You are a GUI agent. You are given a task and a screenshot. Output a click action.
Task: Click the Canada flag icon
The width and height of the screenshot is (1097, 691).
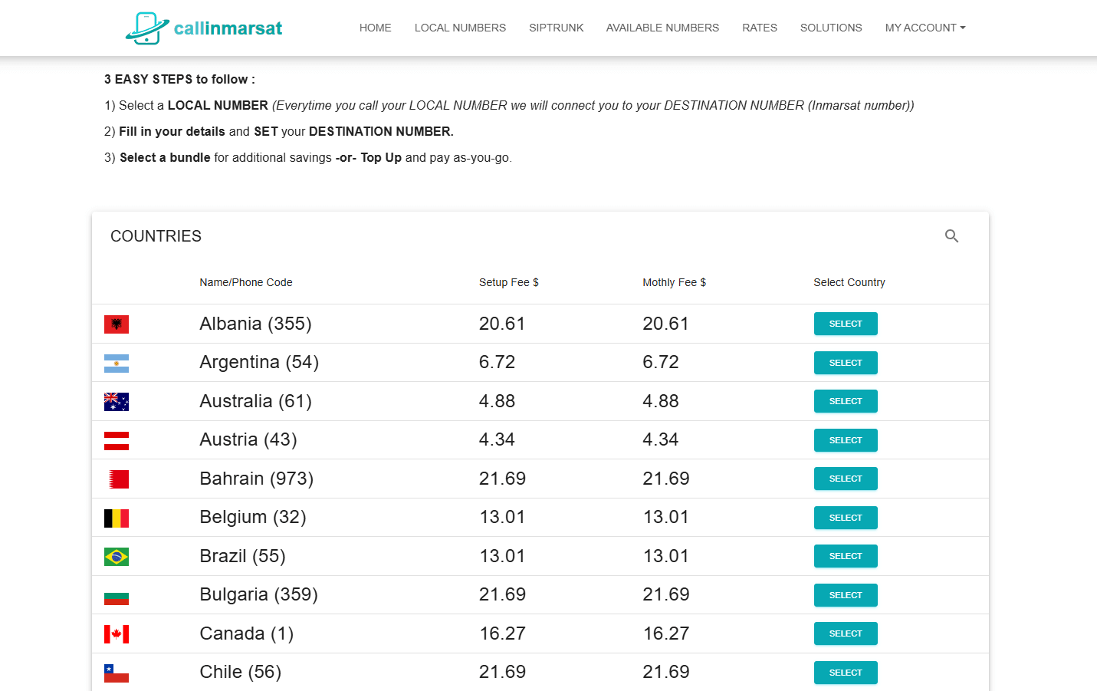click(x=117, y=634)
